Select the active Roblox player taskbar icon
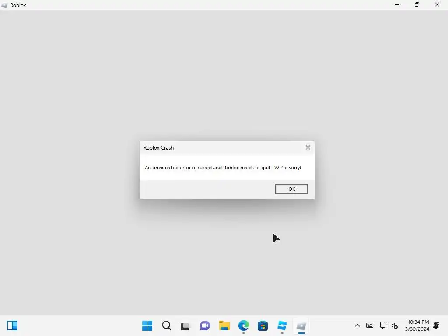 click(x=301, y=325)
